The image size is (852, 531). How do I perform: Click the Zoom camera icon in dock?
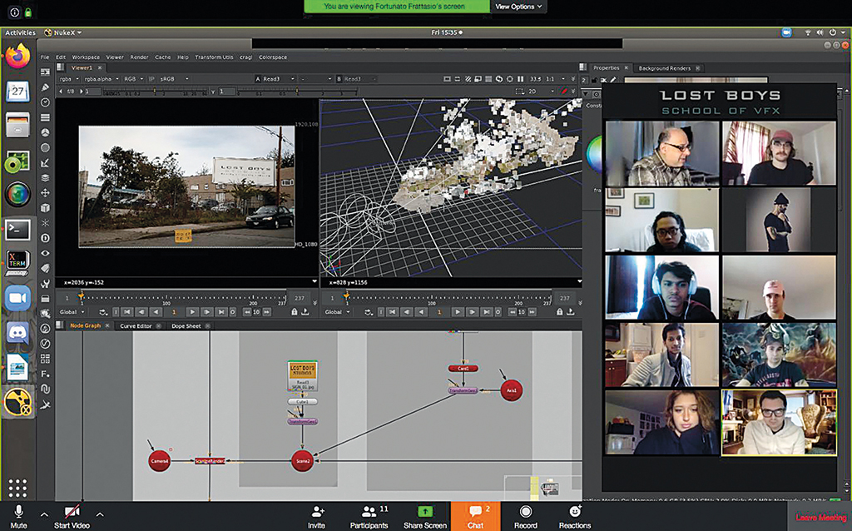(x=17, y=299)
